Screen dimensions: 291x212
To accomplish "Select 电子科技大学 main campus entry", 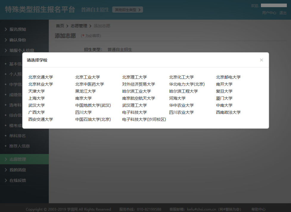I will (134, 112).
